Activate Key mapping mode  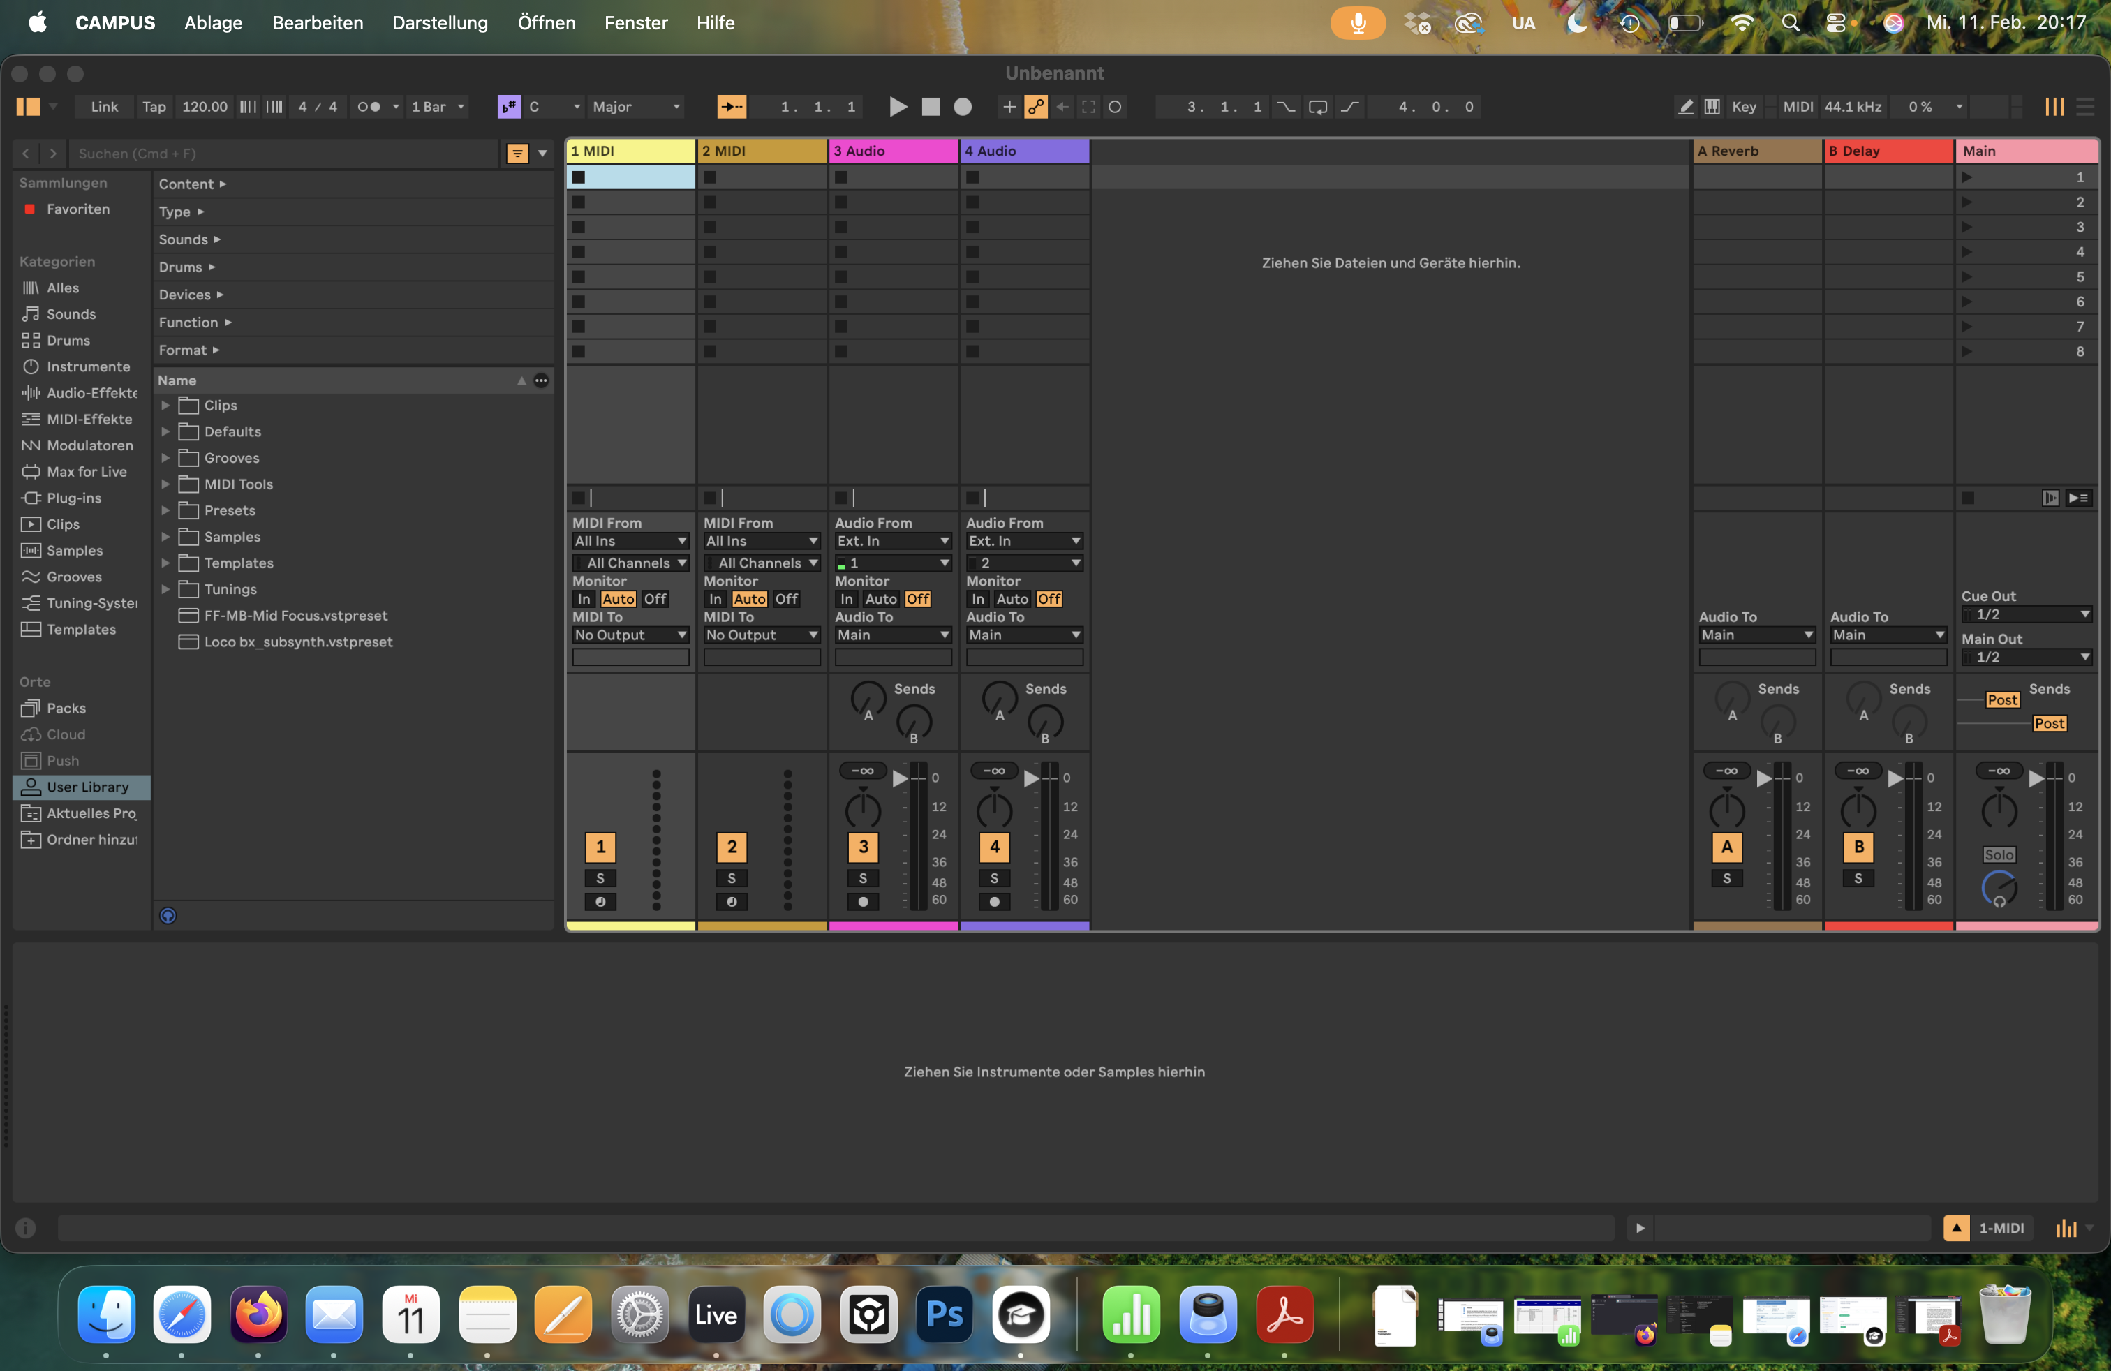coord(1743,106)
